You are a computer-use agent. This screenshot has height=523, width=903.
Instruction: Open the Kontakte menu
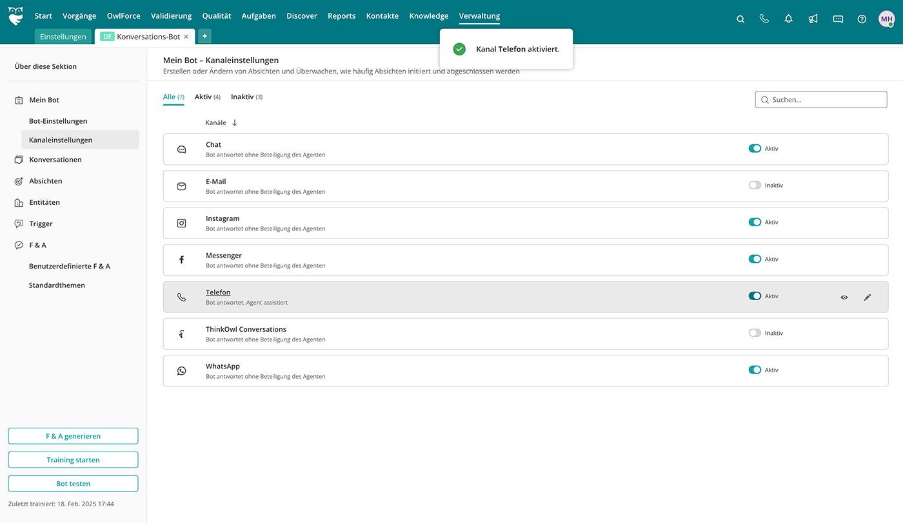[382, 16]
